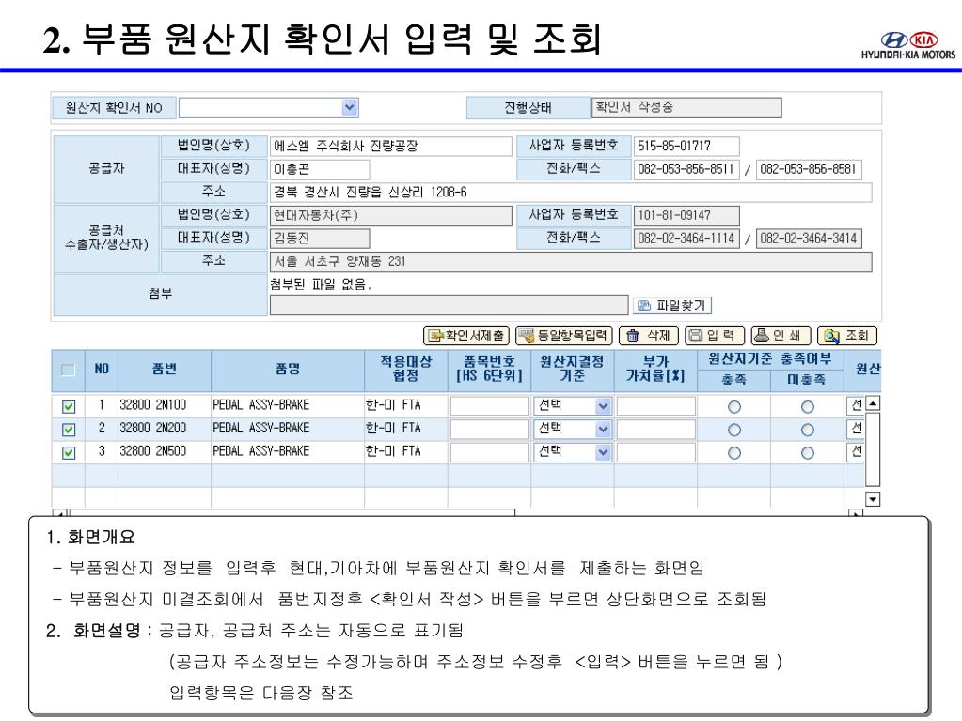Click the 조회 search button
This screenshot has width=962, height=721.
coord(847,336)
